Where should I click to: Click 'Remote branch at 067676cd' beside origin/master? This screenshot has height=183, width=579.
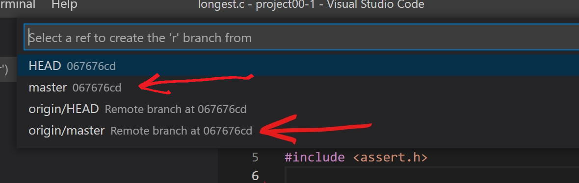[182, 131]
